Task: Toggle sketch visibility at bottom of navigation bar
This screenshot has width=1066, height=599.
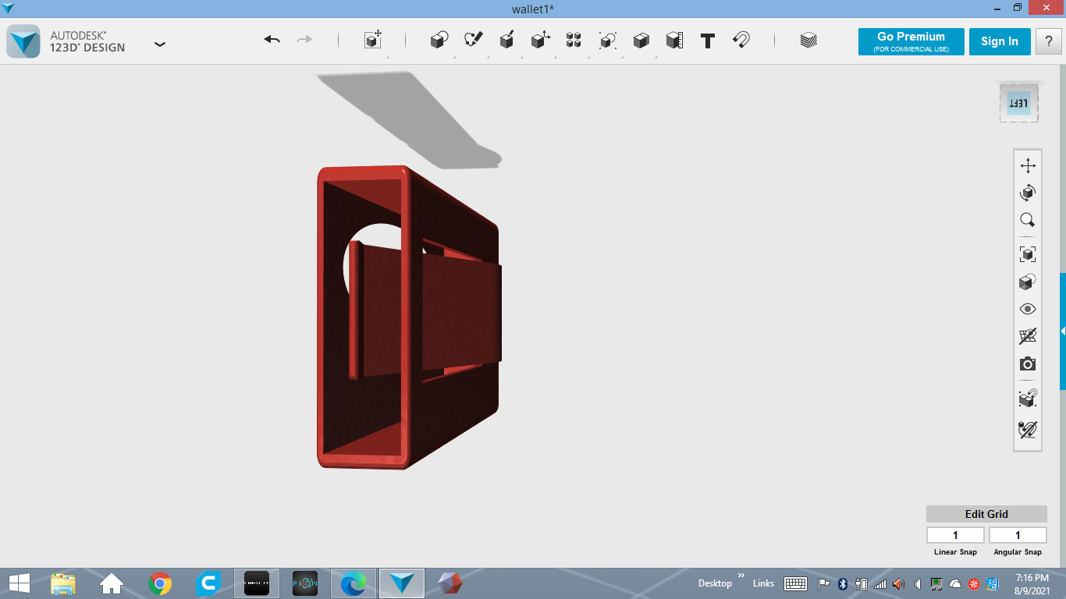Action: point(1028,429)
